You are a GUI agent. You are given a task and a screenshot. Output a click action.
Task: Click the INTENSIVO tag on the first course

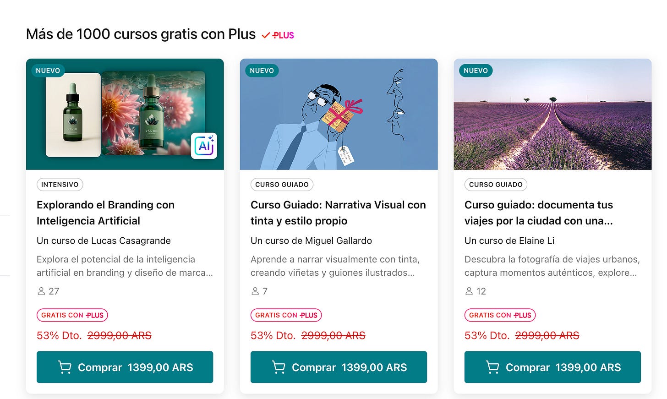tap(60, 185)
